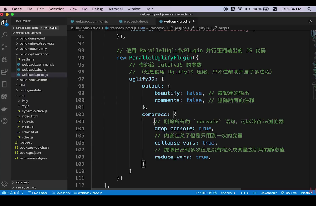Click Spaces: 4 indentation setting
The height and width of the screenshot is (206, 316).
[x=228, y=193]
